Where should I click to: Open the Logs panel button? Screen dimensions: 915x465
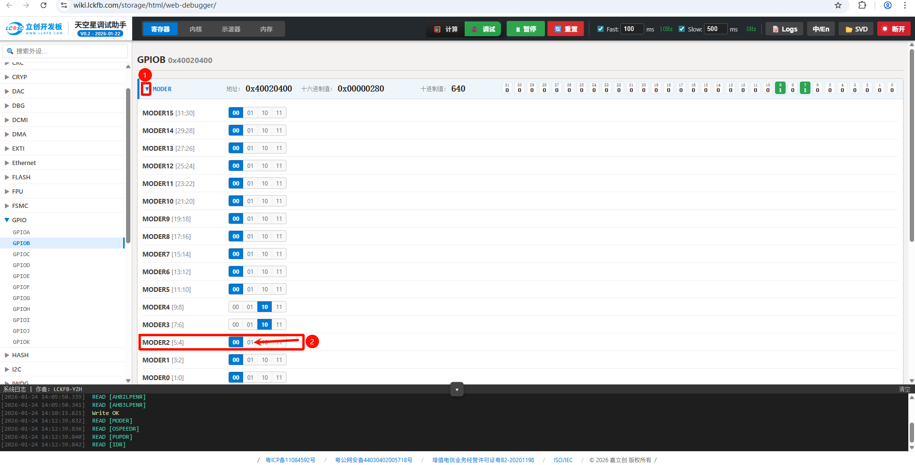(785, 29)
